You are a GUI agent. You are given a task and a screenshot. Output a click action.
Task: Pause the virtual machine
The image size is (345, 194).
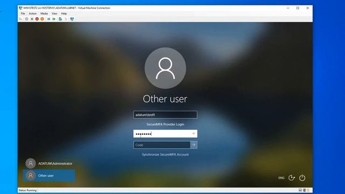tap(49, 19)
